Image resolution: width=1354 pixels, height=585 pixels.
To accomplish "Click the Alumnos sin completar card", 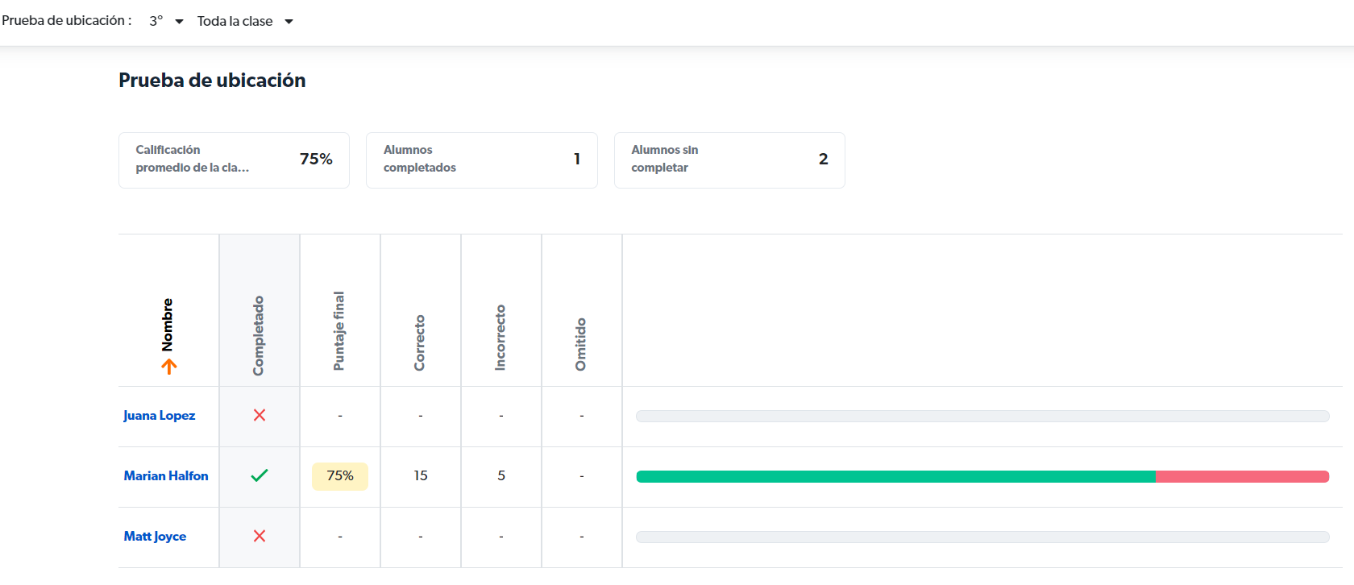I will tap(729, 160).
